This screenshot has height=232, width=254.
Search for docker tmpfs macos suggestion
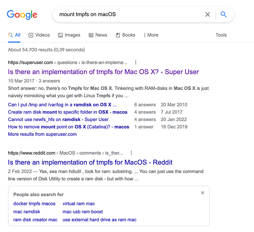click(34, 203)
